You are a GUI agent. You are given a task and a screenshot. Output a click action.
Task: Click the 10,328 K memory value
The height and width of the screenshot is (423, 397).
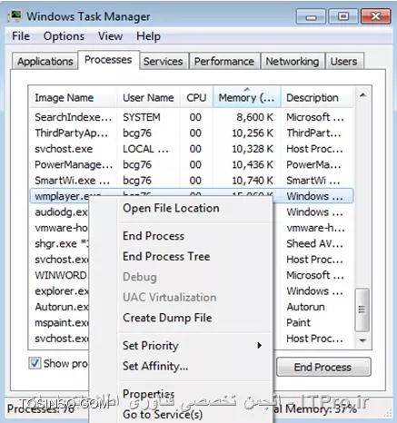click(253, 149)
